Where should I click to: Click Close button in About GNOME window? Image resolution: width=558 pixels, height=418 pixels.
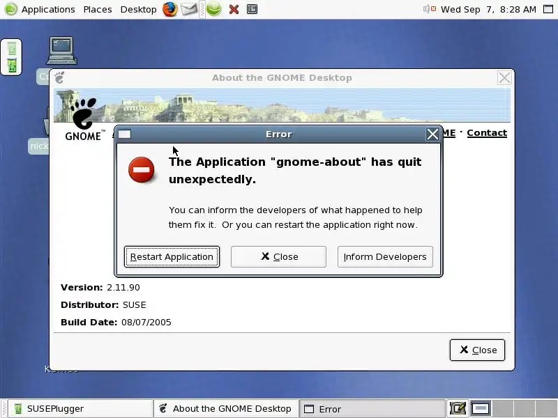[477, 350]
